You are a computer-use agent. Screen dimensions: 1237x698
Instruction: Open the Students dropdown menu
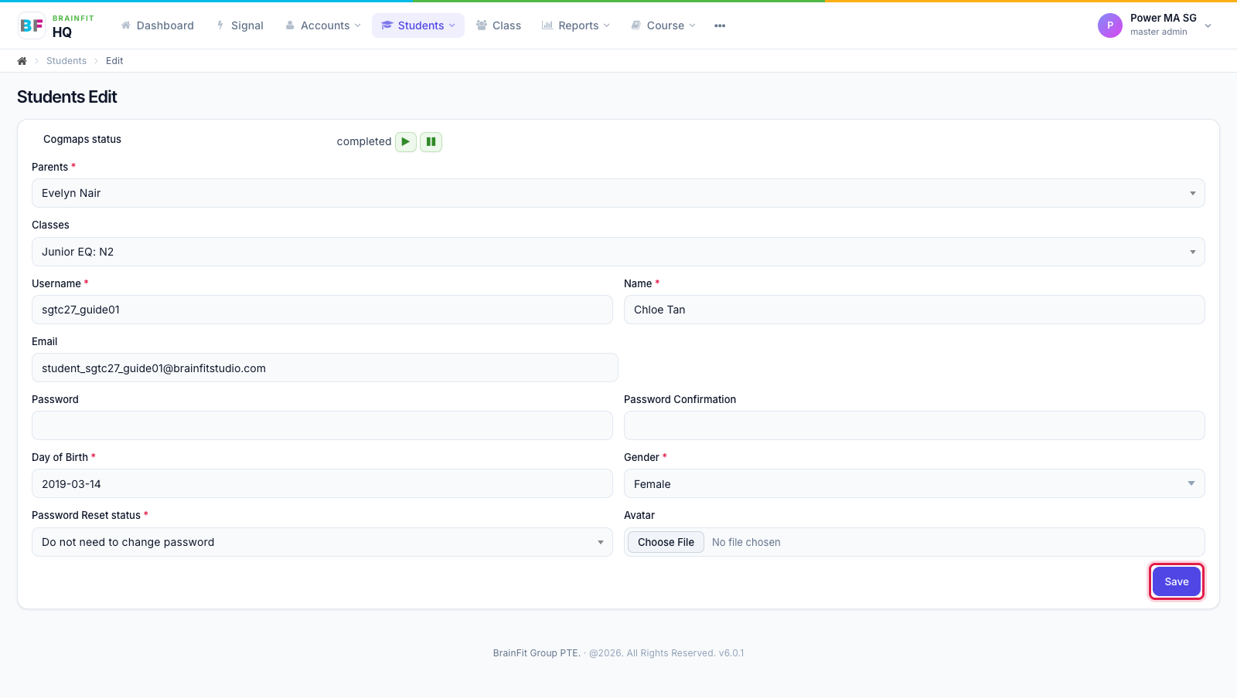pos(418,25)
